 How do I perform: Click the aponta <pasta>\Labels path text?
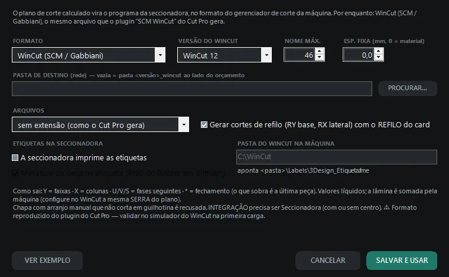[x=303, y=170]
